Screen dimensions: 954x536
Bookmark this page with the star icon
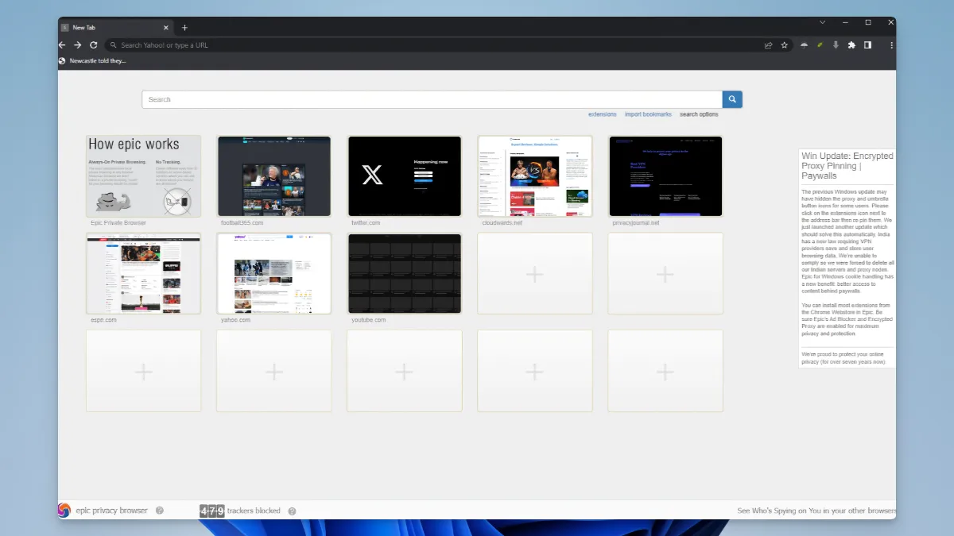coord(785,45)
